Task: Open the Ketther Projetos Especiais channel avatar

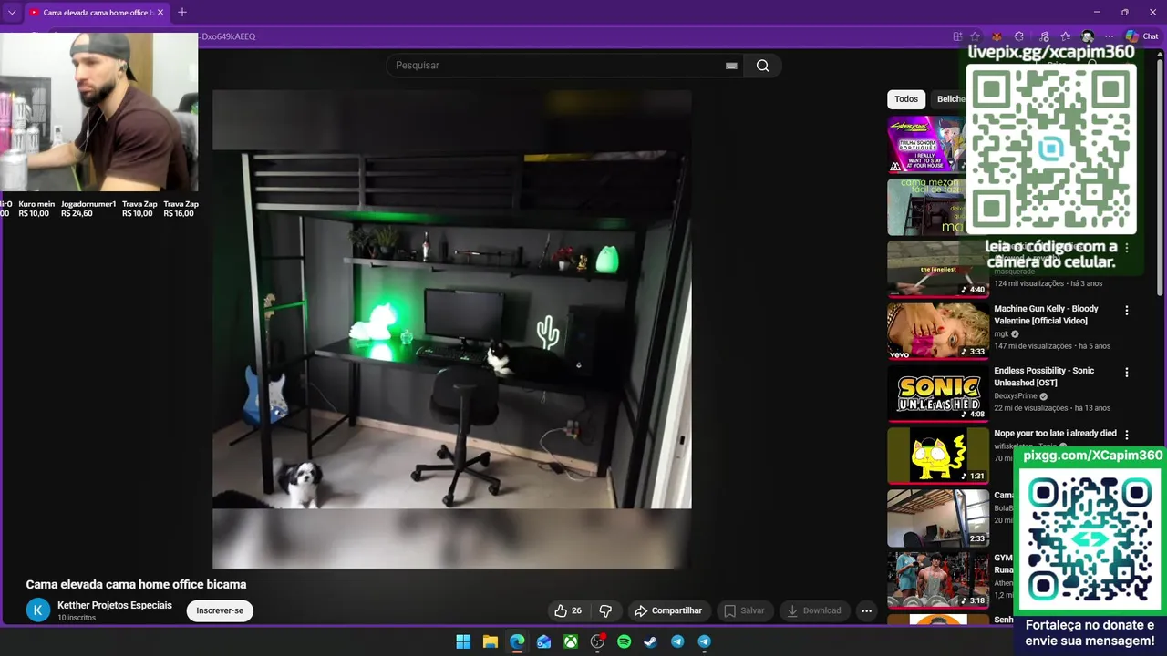Action: 38,610
